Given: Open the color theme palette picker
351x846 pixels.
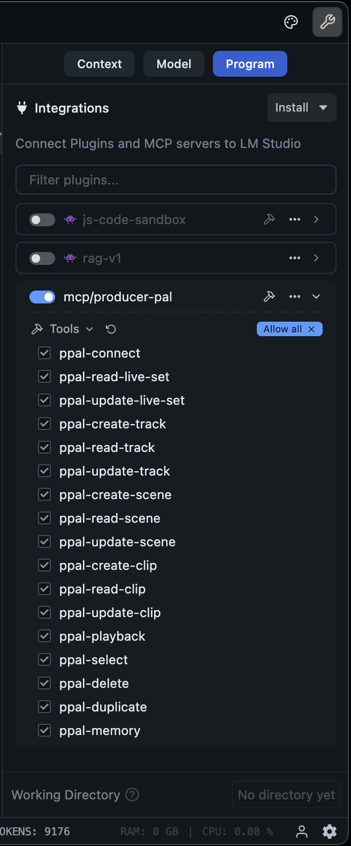Looking at the screenshot, I should pyautogui.click(x=291, y=22).
